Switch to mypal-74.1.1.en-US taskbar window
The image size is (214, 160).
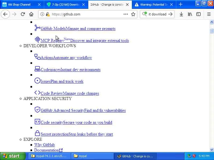click(49, 156)
